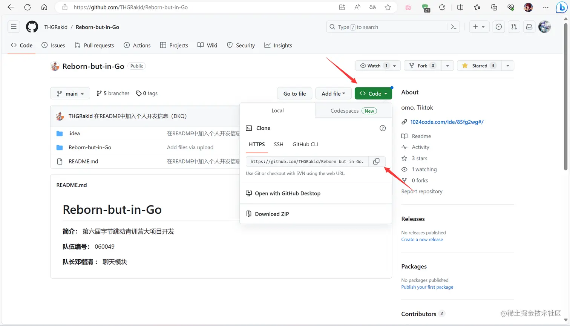Fork the repository with the Fork button
Image resolution: width=570 pixels, height=326 pixels.
click(422, 66)
